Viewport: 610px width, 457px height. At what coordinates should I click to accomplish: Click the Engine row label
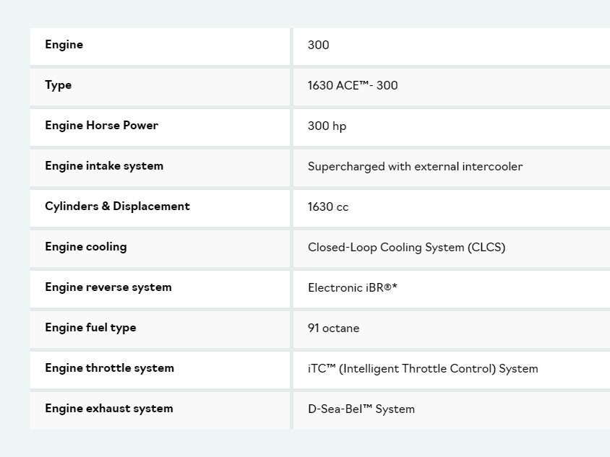[64, 45]
